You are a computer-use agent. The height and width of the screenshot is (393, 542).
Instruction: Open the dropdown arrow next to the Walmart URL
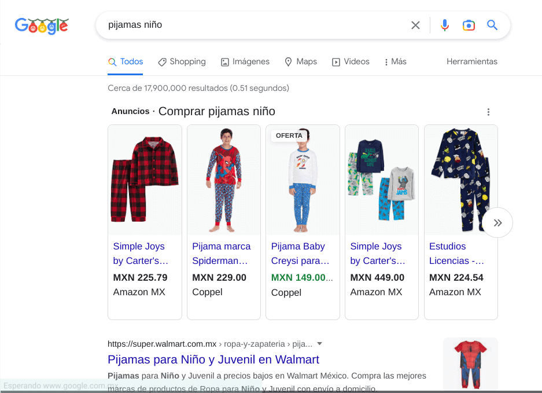click(322, 344)
